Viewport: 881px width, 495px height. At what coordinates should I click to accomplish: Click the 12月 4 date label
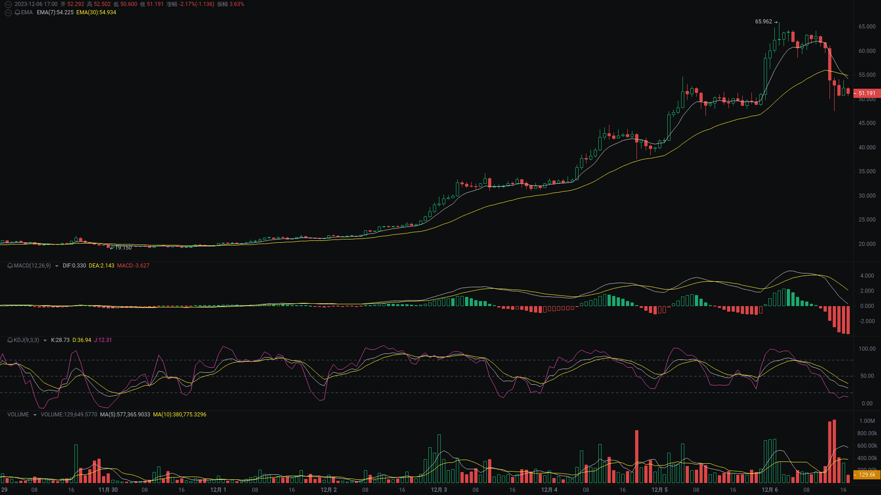[x=549, y=490]
